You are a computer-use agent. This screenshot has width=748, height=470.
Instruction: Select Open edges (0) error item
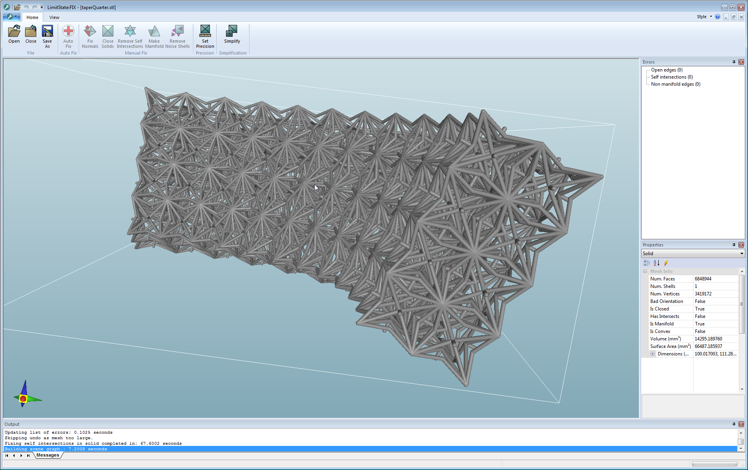coord(667,70)
